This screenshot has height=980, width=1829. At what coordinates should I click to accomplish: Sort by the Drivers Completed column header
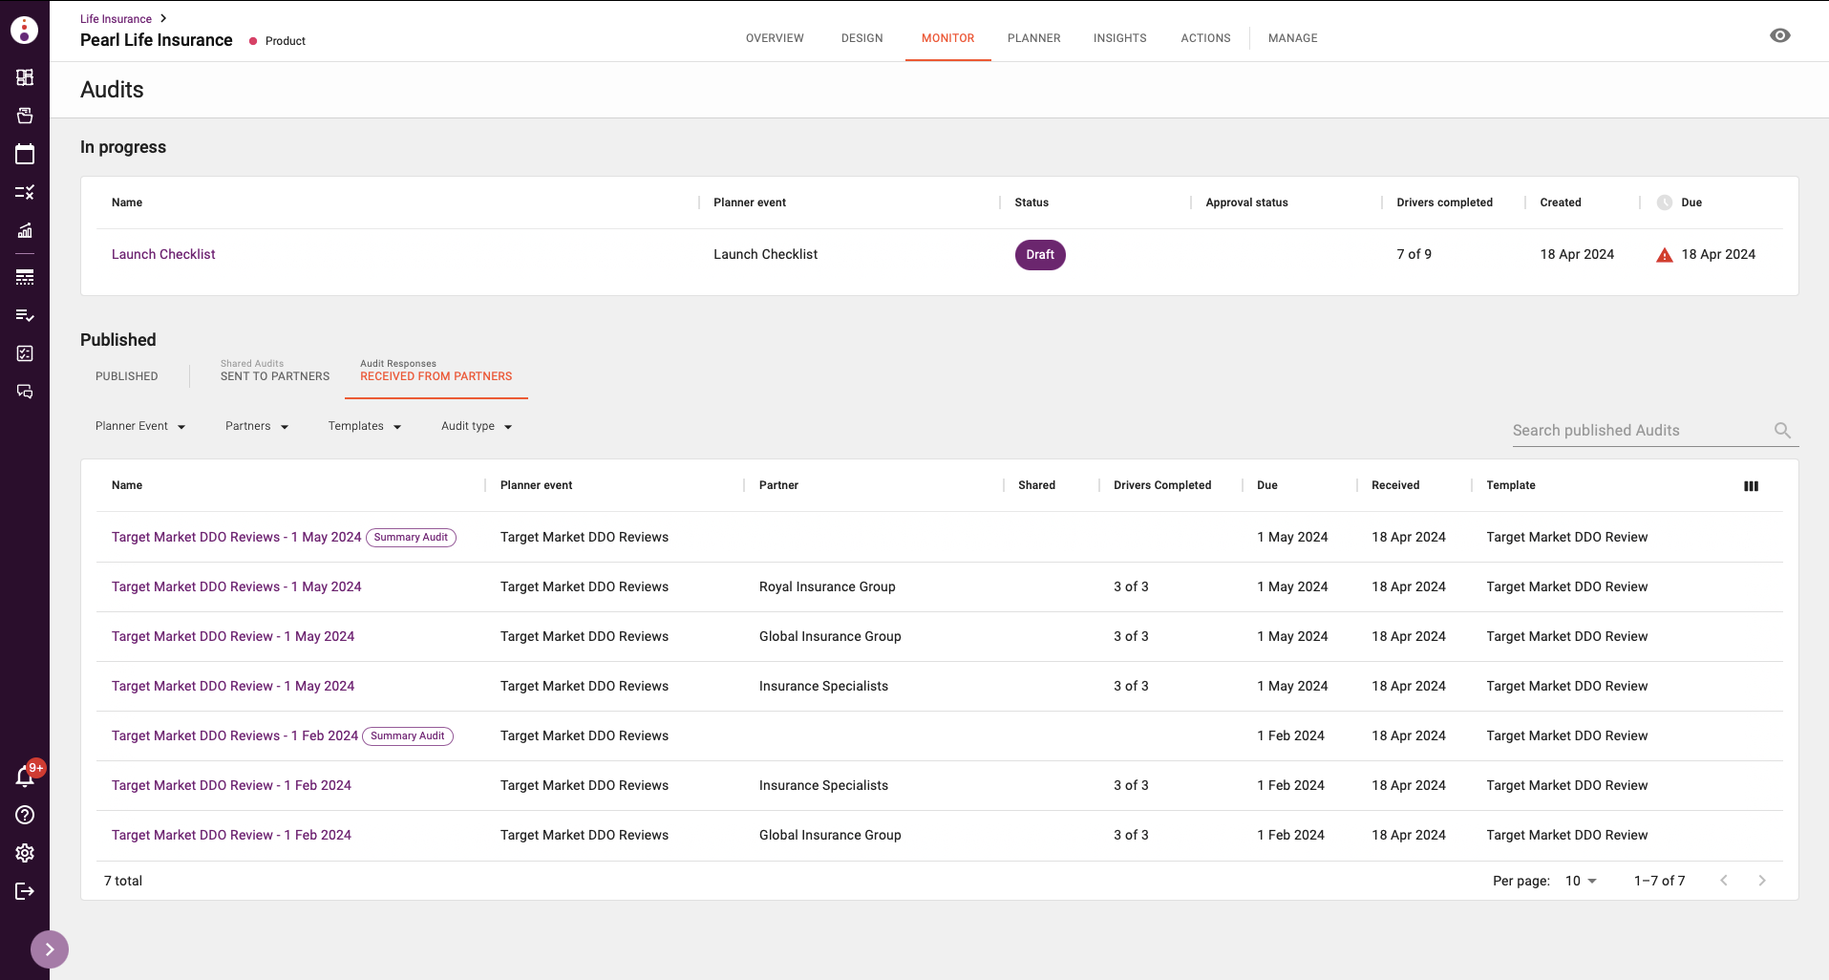point(1162,485)
